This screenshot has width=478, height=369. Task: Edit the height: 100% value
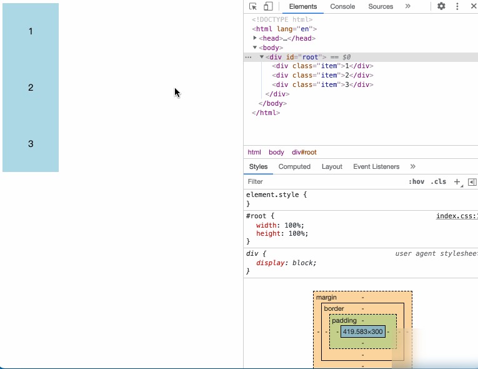click(x=297, y=233)
